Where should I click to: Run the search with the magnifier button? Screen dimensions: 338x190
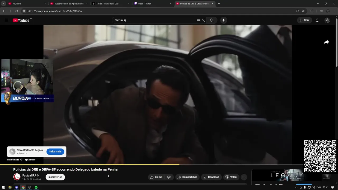click(x=212, y=20)
